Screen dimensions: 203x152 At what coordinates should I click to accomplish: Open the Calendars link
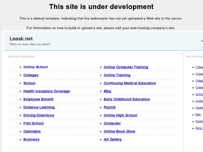pyautogui.click(x=32, y=131)
